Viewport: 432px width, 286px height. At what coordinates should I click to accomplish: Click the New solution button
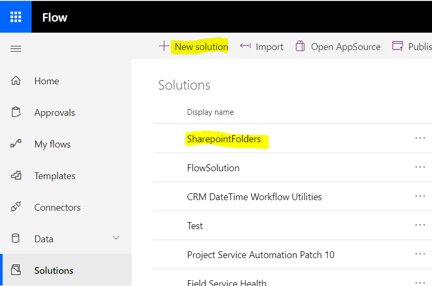coord(193,46)
